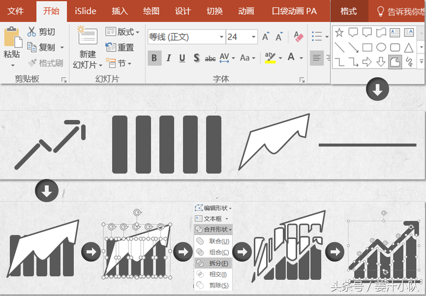This screenshot has width=426, height=296.
Task: Toggle bold formatting
Action: click(x=154, y=58)
